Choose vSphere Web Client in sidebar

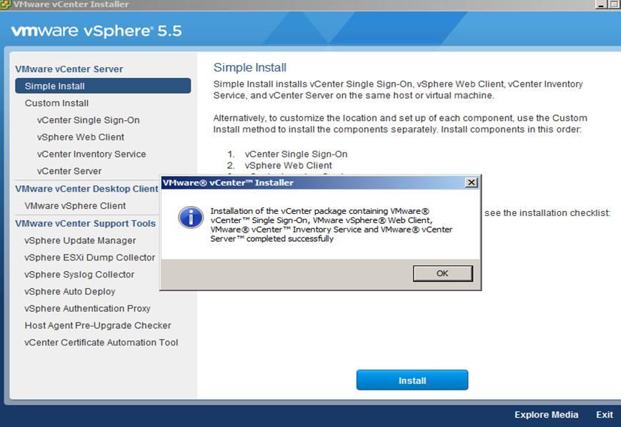(81, 137)
